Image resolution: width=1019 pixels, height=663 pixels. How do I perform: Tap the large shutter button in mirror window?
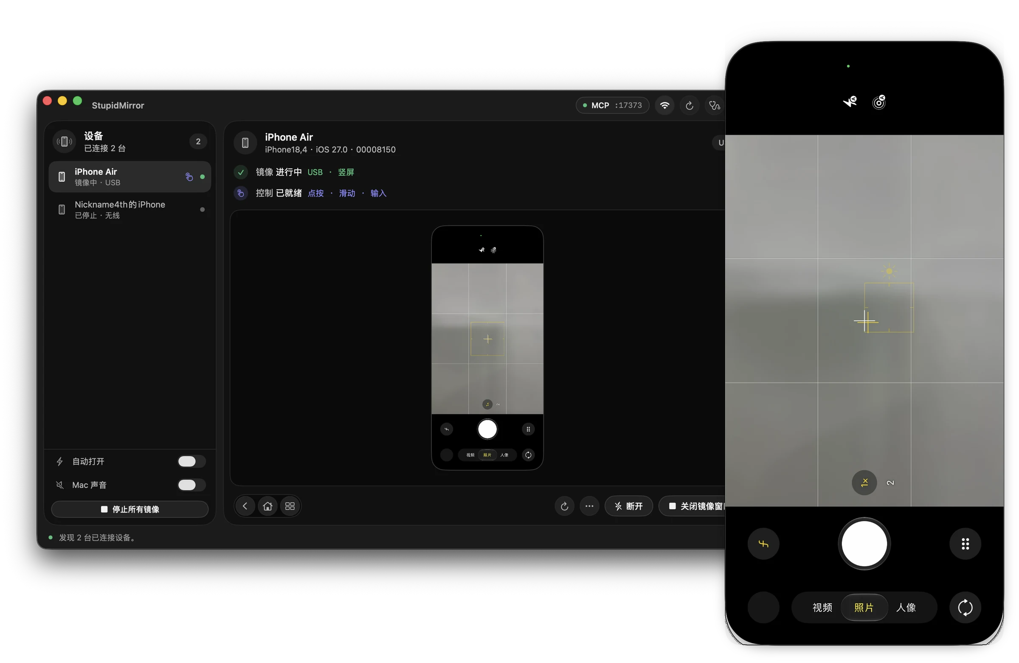tap(864, 544)
